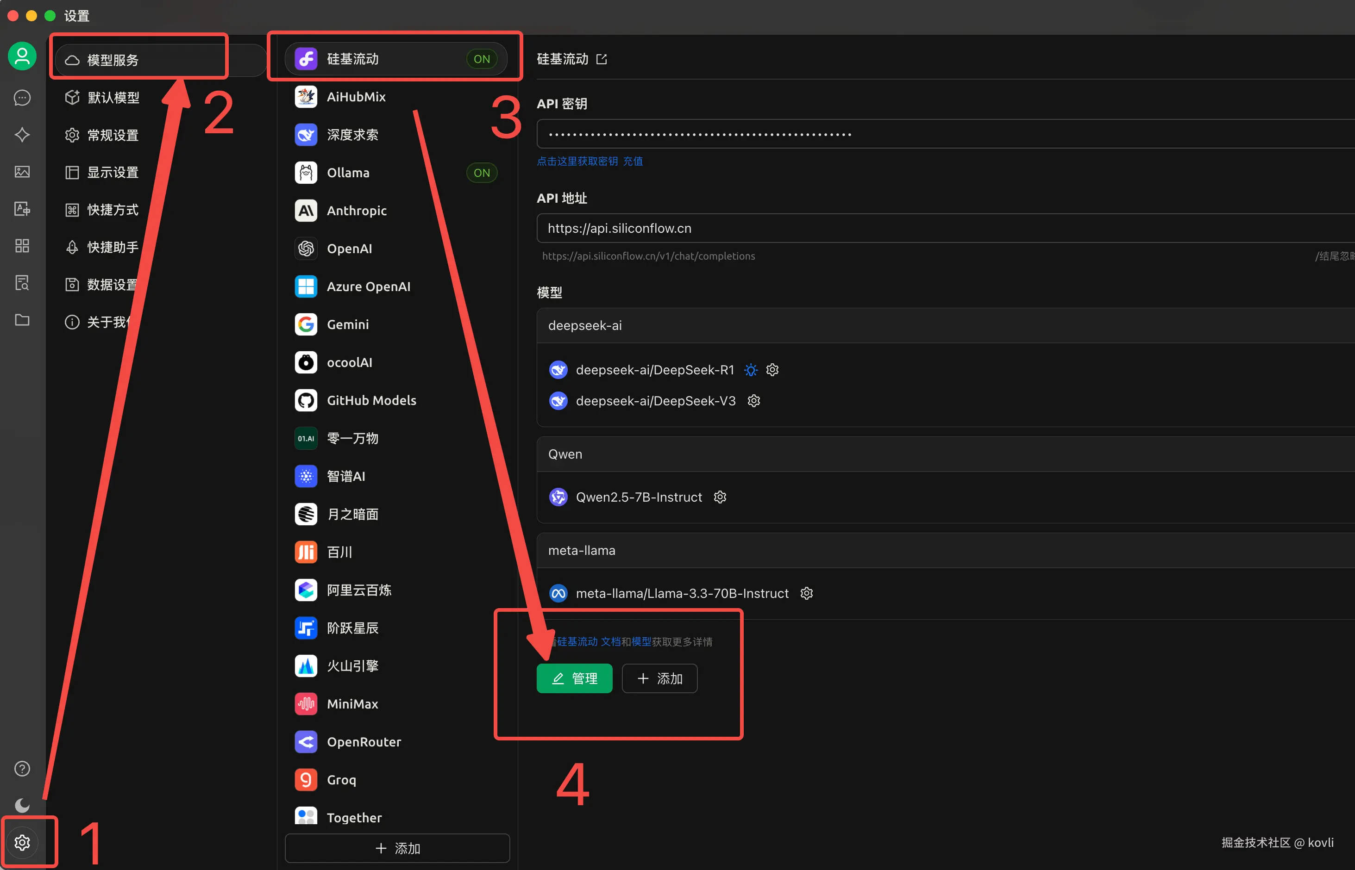This screenshot has height=870, width=1355.
Task: Open the chat assistant sidebar icon
Action: (x=22, y=98)
